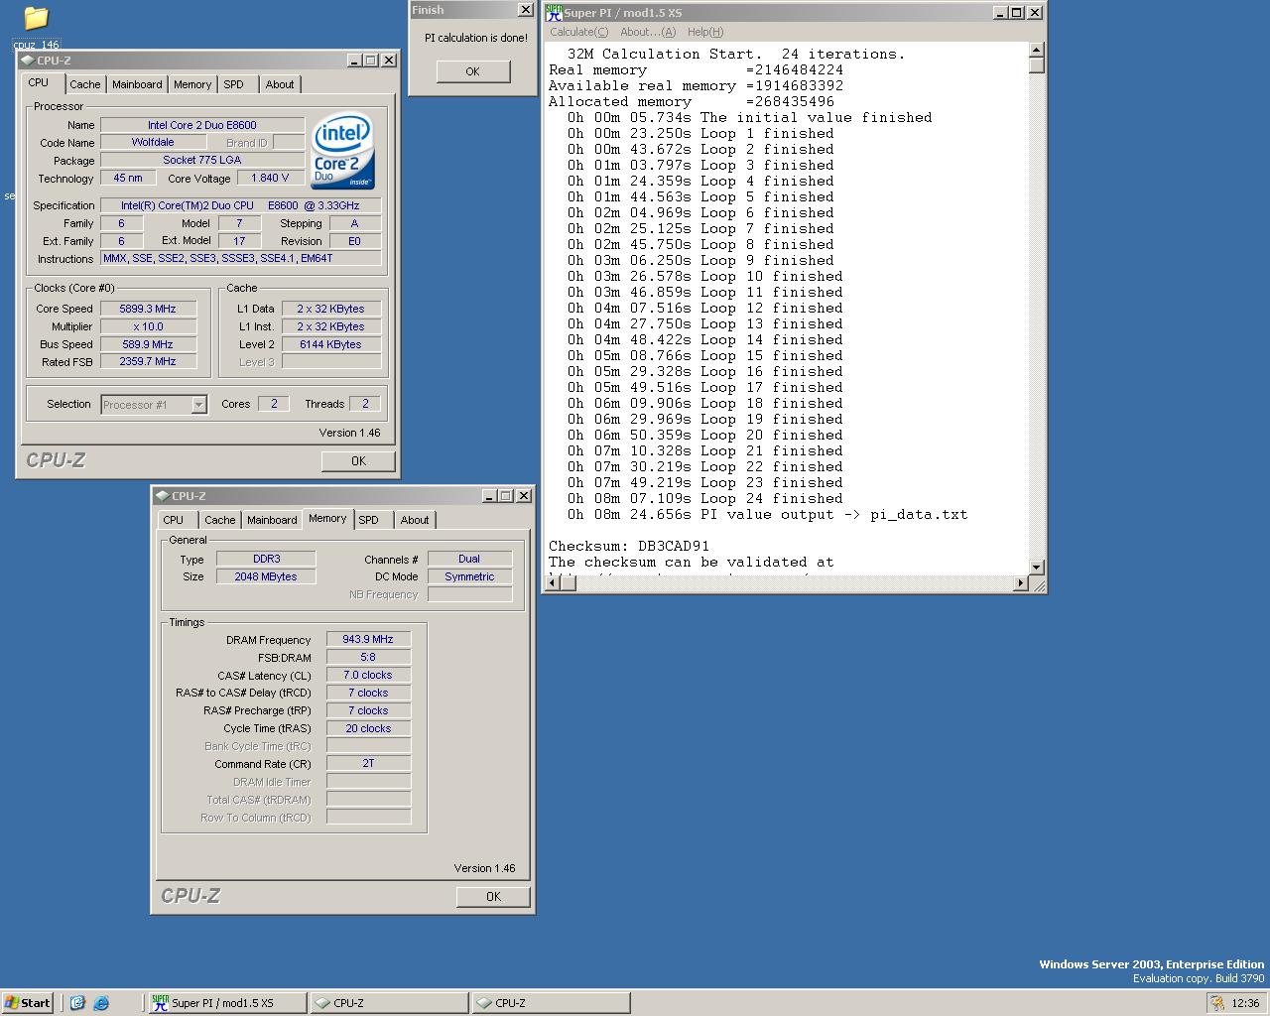The width and height of the screenshot is (1270, 1016).
Task: Click the Multiplier value x 10.0
Action: [148, 326]
